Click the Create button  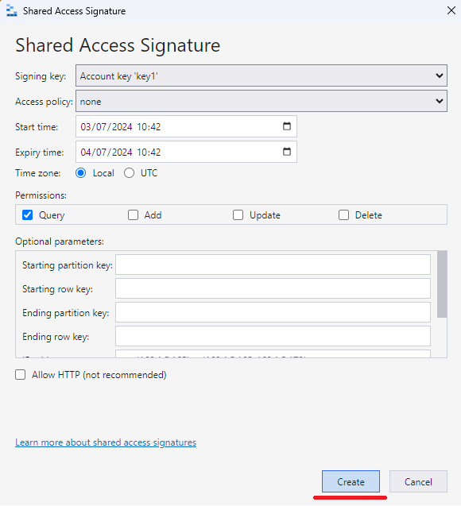tap(351, 481)
